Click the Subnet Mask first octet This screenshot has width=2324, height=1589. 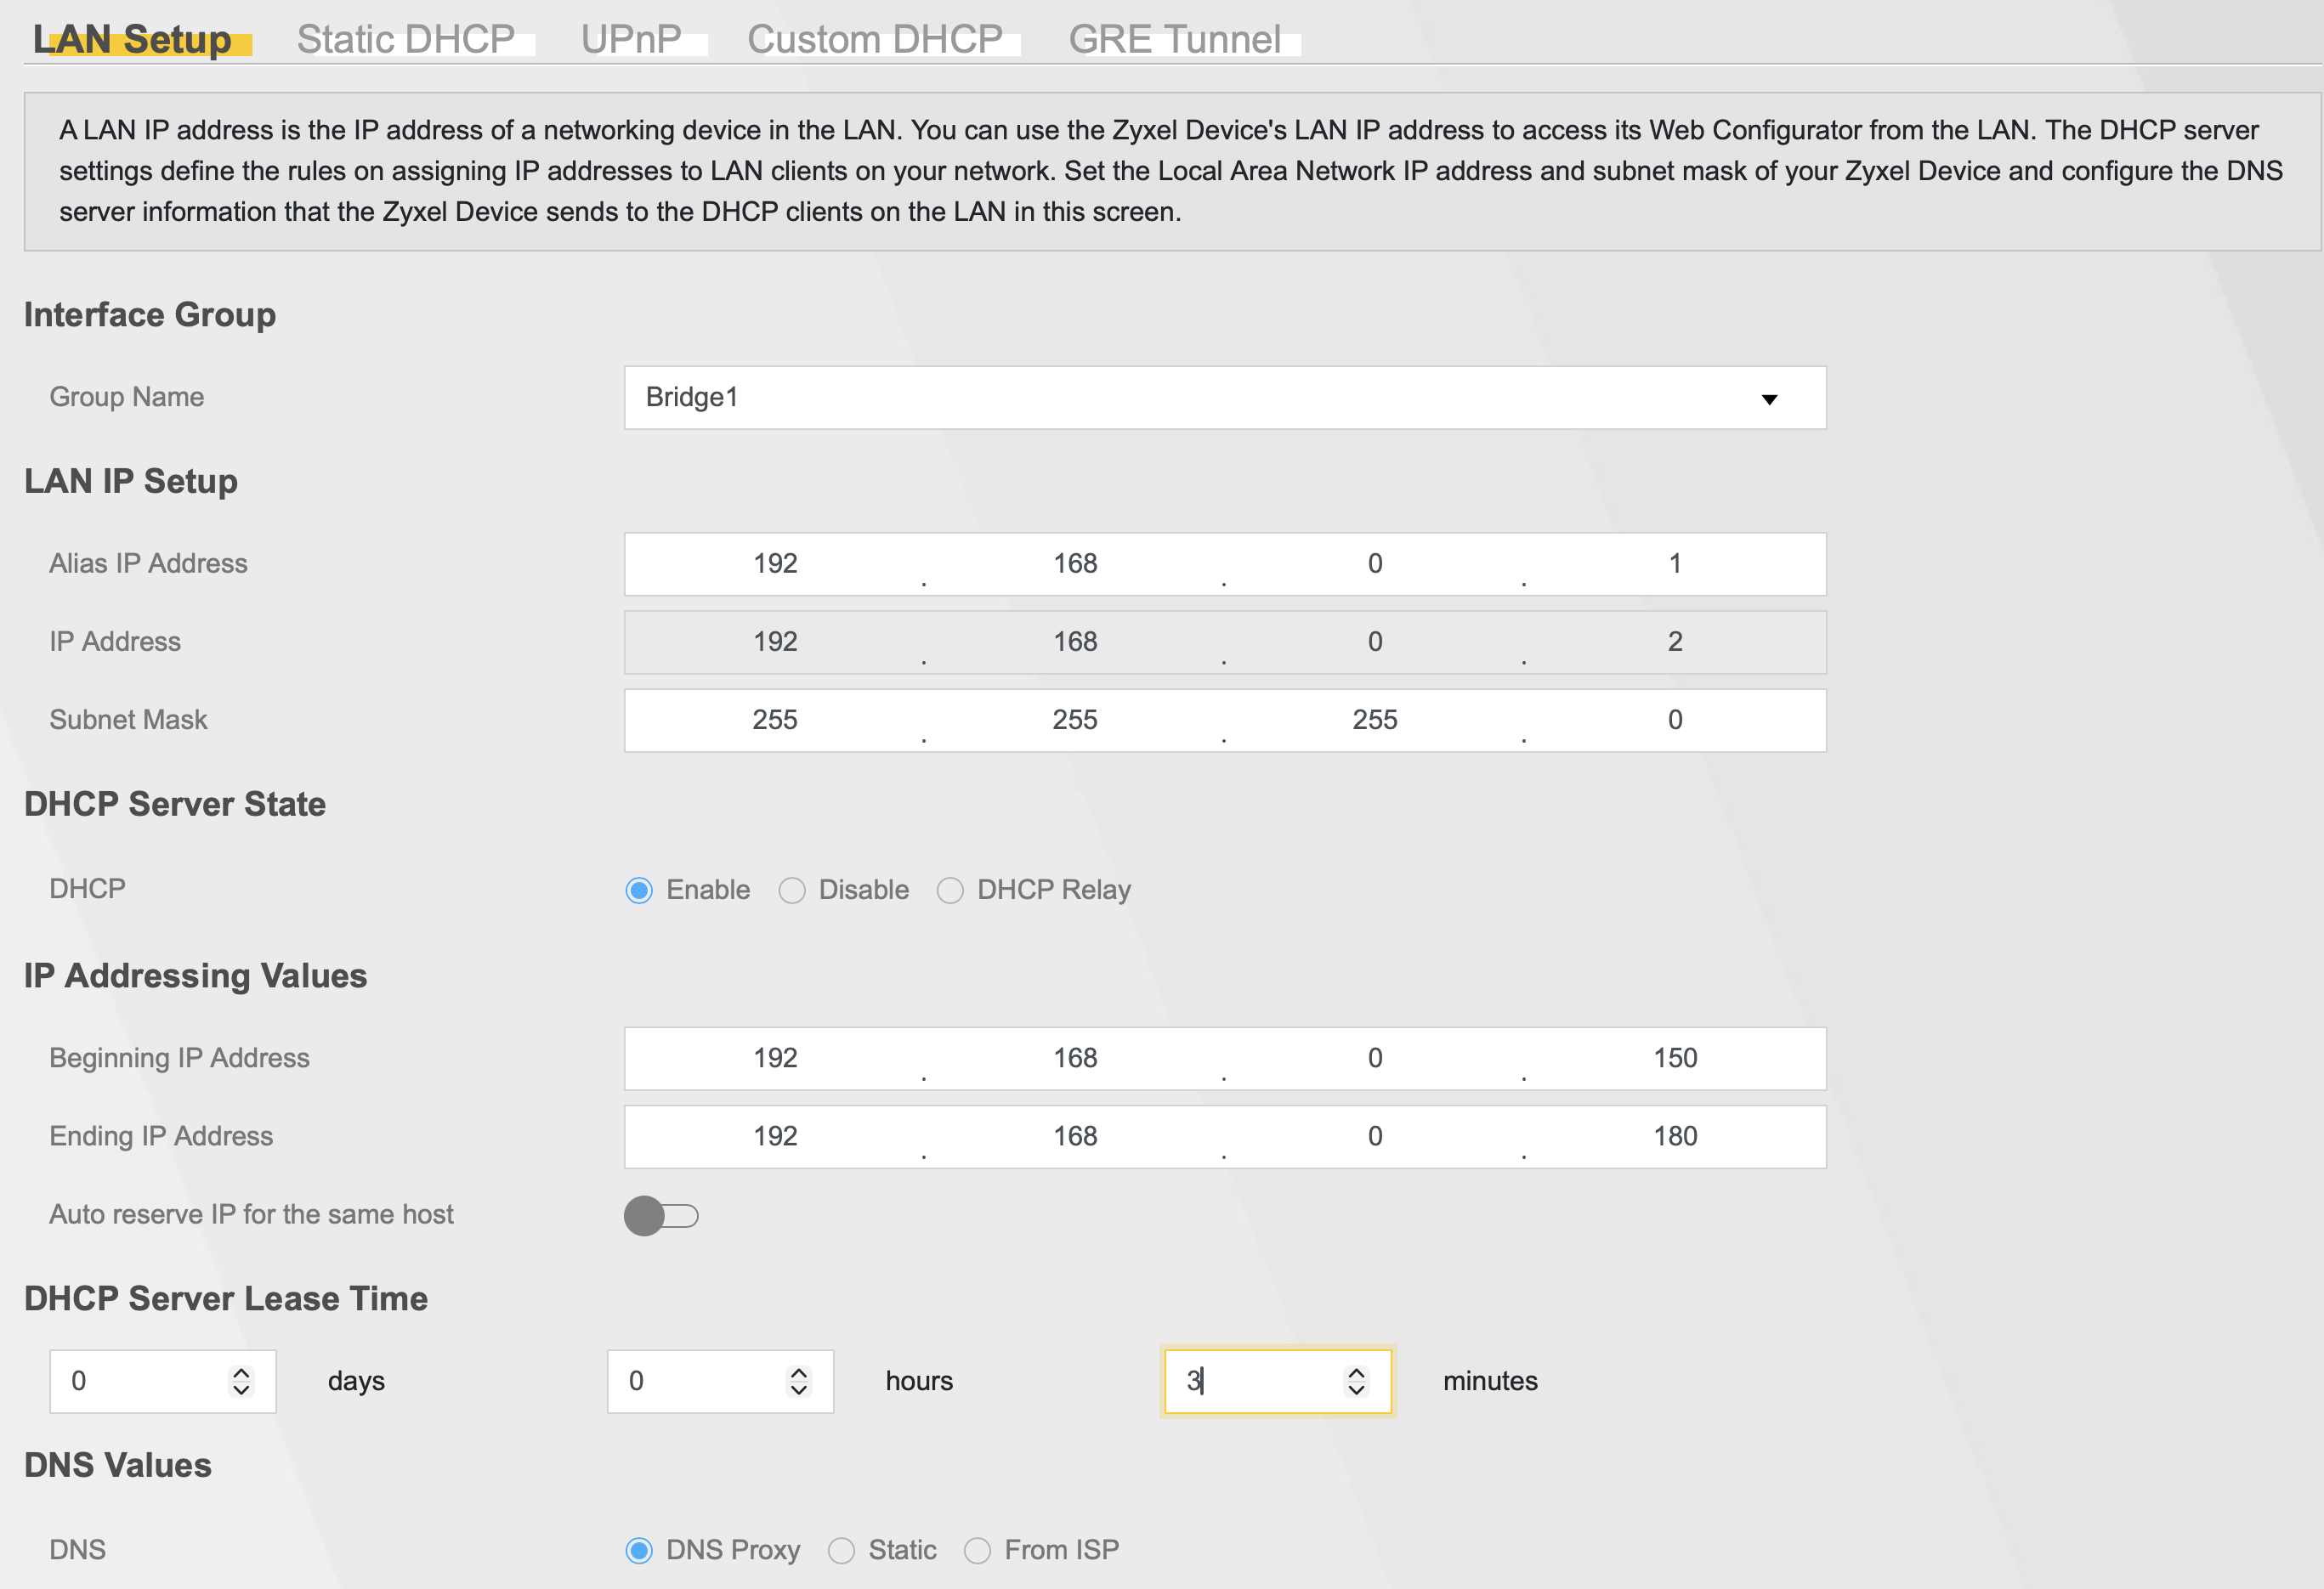(x=775, y=720)
